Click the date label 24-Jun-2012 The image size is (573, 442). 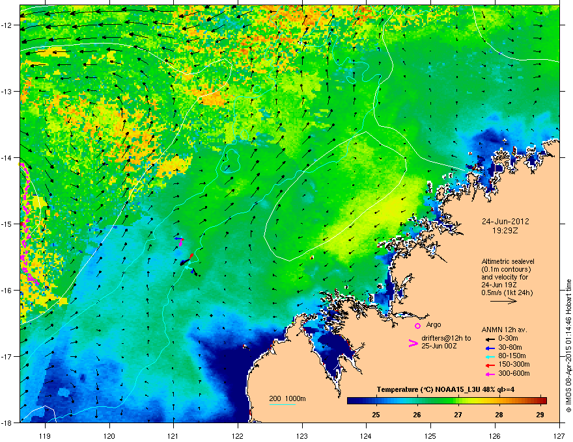(505, 222)
